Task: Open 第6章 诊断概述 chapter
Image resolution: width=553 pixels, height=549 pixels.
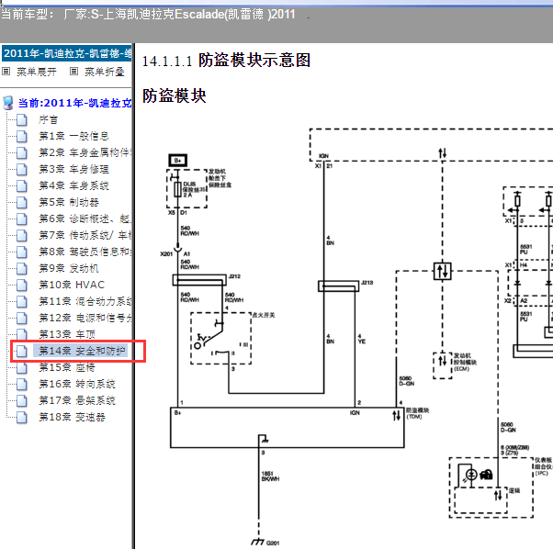Action: click(x=85, y=219)
